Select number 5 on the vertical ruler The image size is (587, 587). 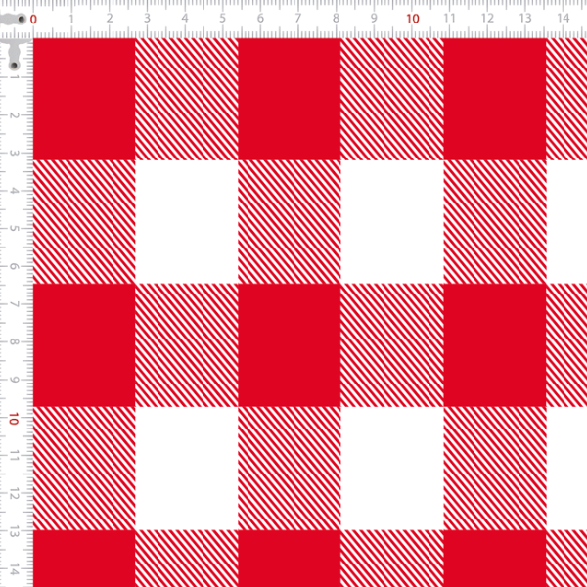[x=14, y=228]
